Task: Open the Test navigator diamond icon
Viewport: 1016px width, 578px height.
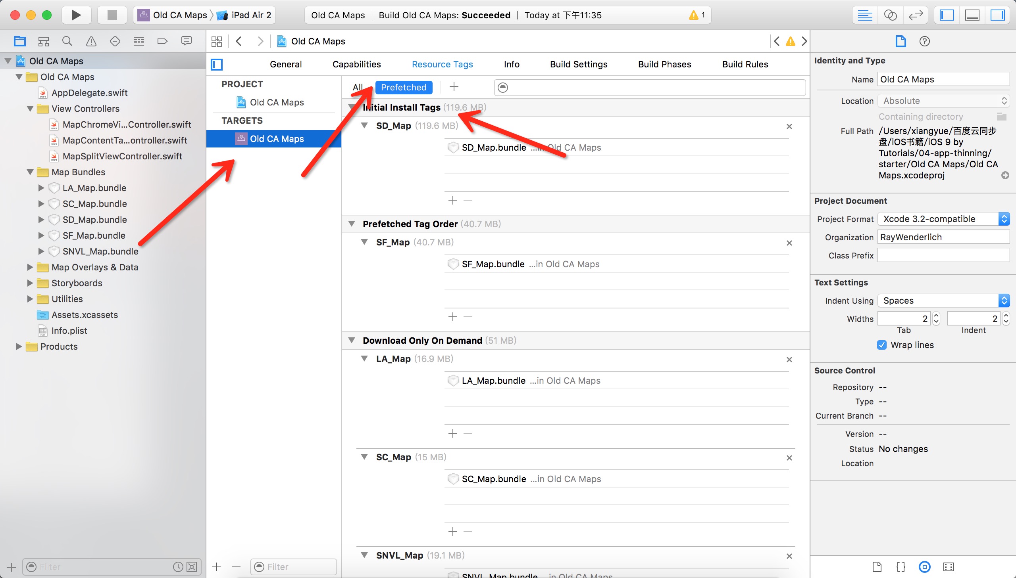Action: point(115,41)
